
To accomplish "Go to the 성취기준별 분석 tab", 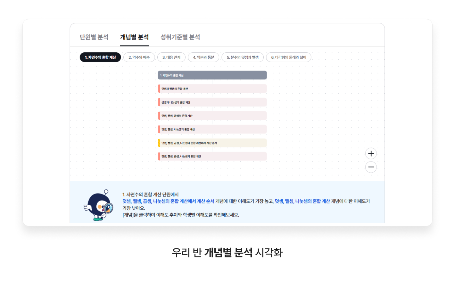I will click(x=180, y=37).
